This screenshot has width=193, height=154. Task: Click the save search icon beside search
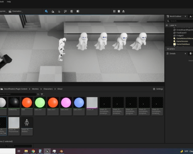[x=38, y=94]
